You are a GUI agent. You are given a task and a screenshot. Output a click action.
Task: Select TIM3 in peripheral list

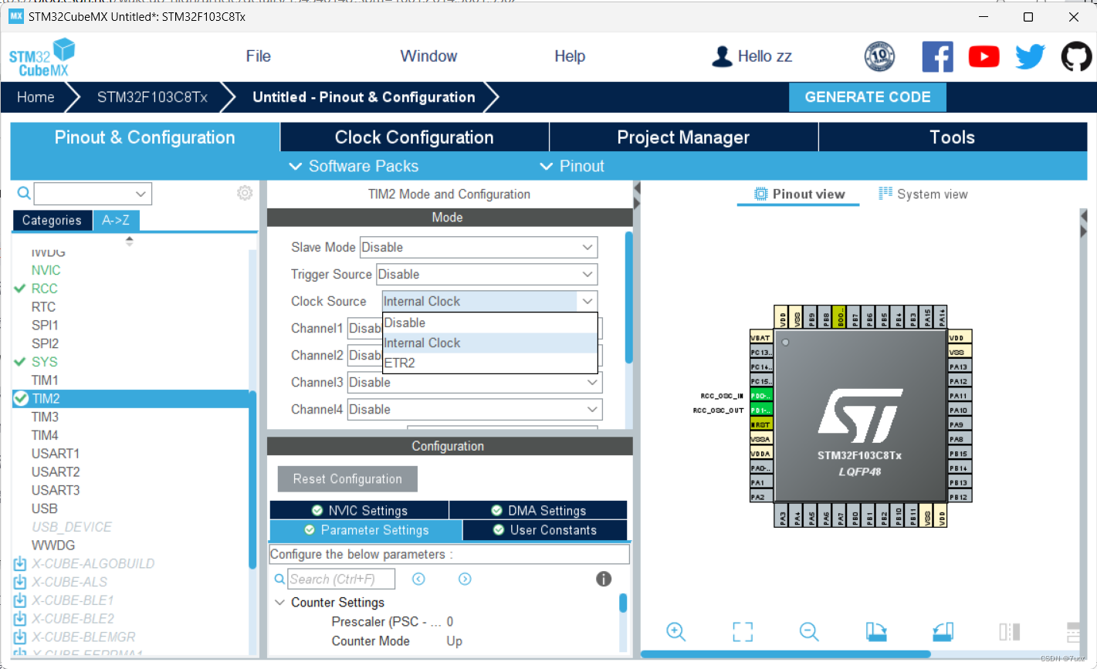[45, 417]
